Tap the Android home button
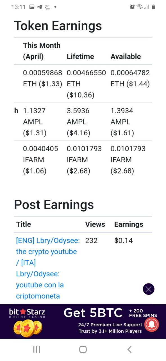166x361 pixels. 83,349
